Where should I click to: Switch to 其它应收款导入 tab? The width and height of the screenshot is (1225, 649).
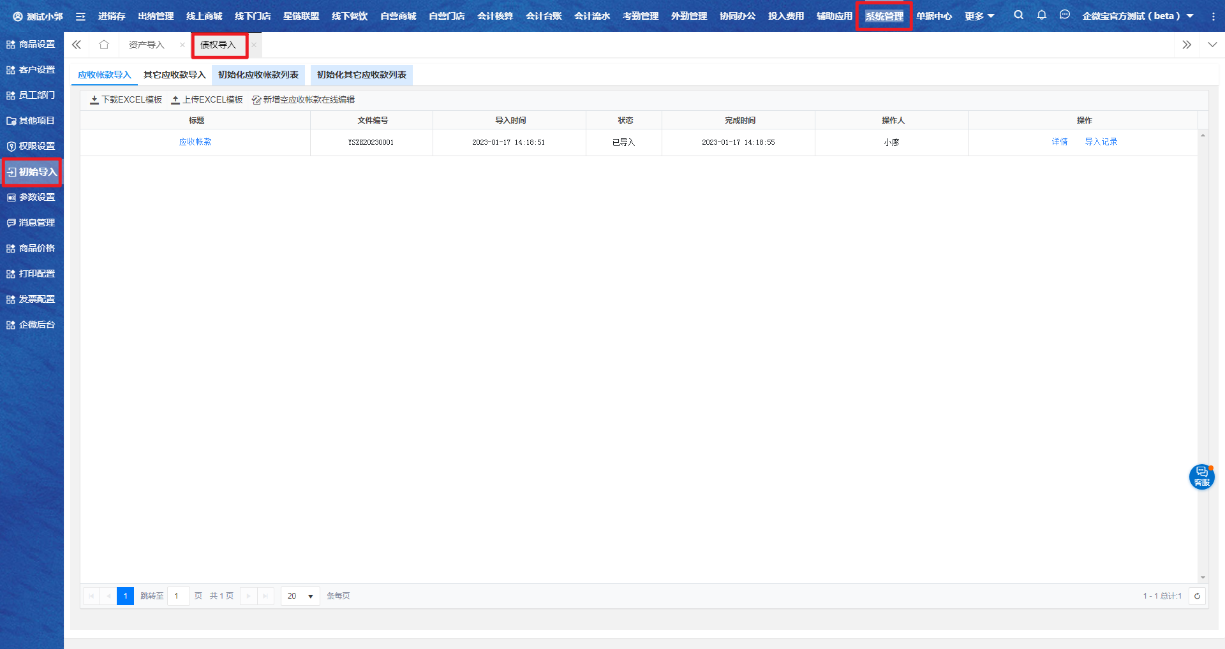[174, 75]
